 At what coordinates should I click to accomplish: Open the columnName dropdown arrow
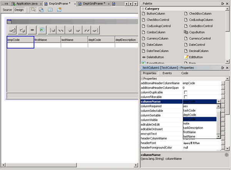tap(219, 101)
